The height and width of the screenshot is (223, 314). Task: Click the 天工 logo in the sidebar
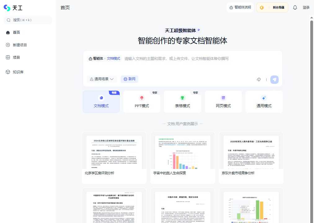tap(13, 7)
